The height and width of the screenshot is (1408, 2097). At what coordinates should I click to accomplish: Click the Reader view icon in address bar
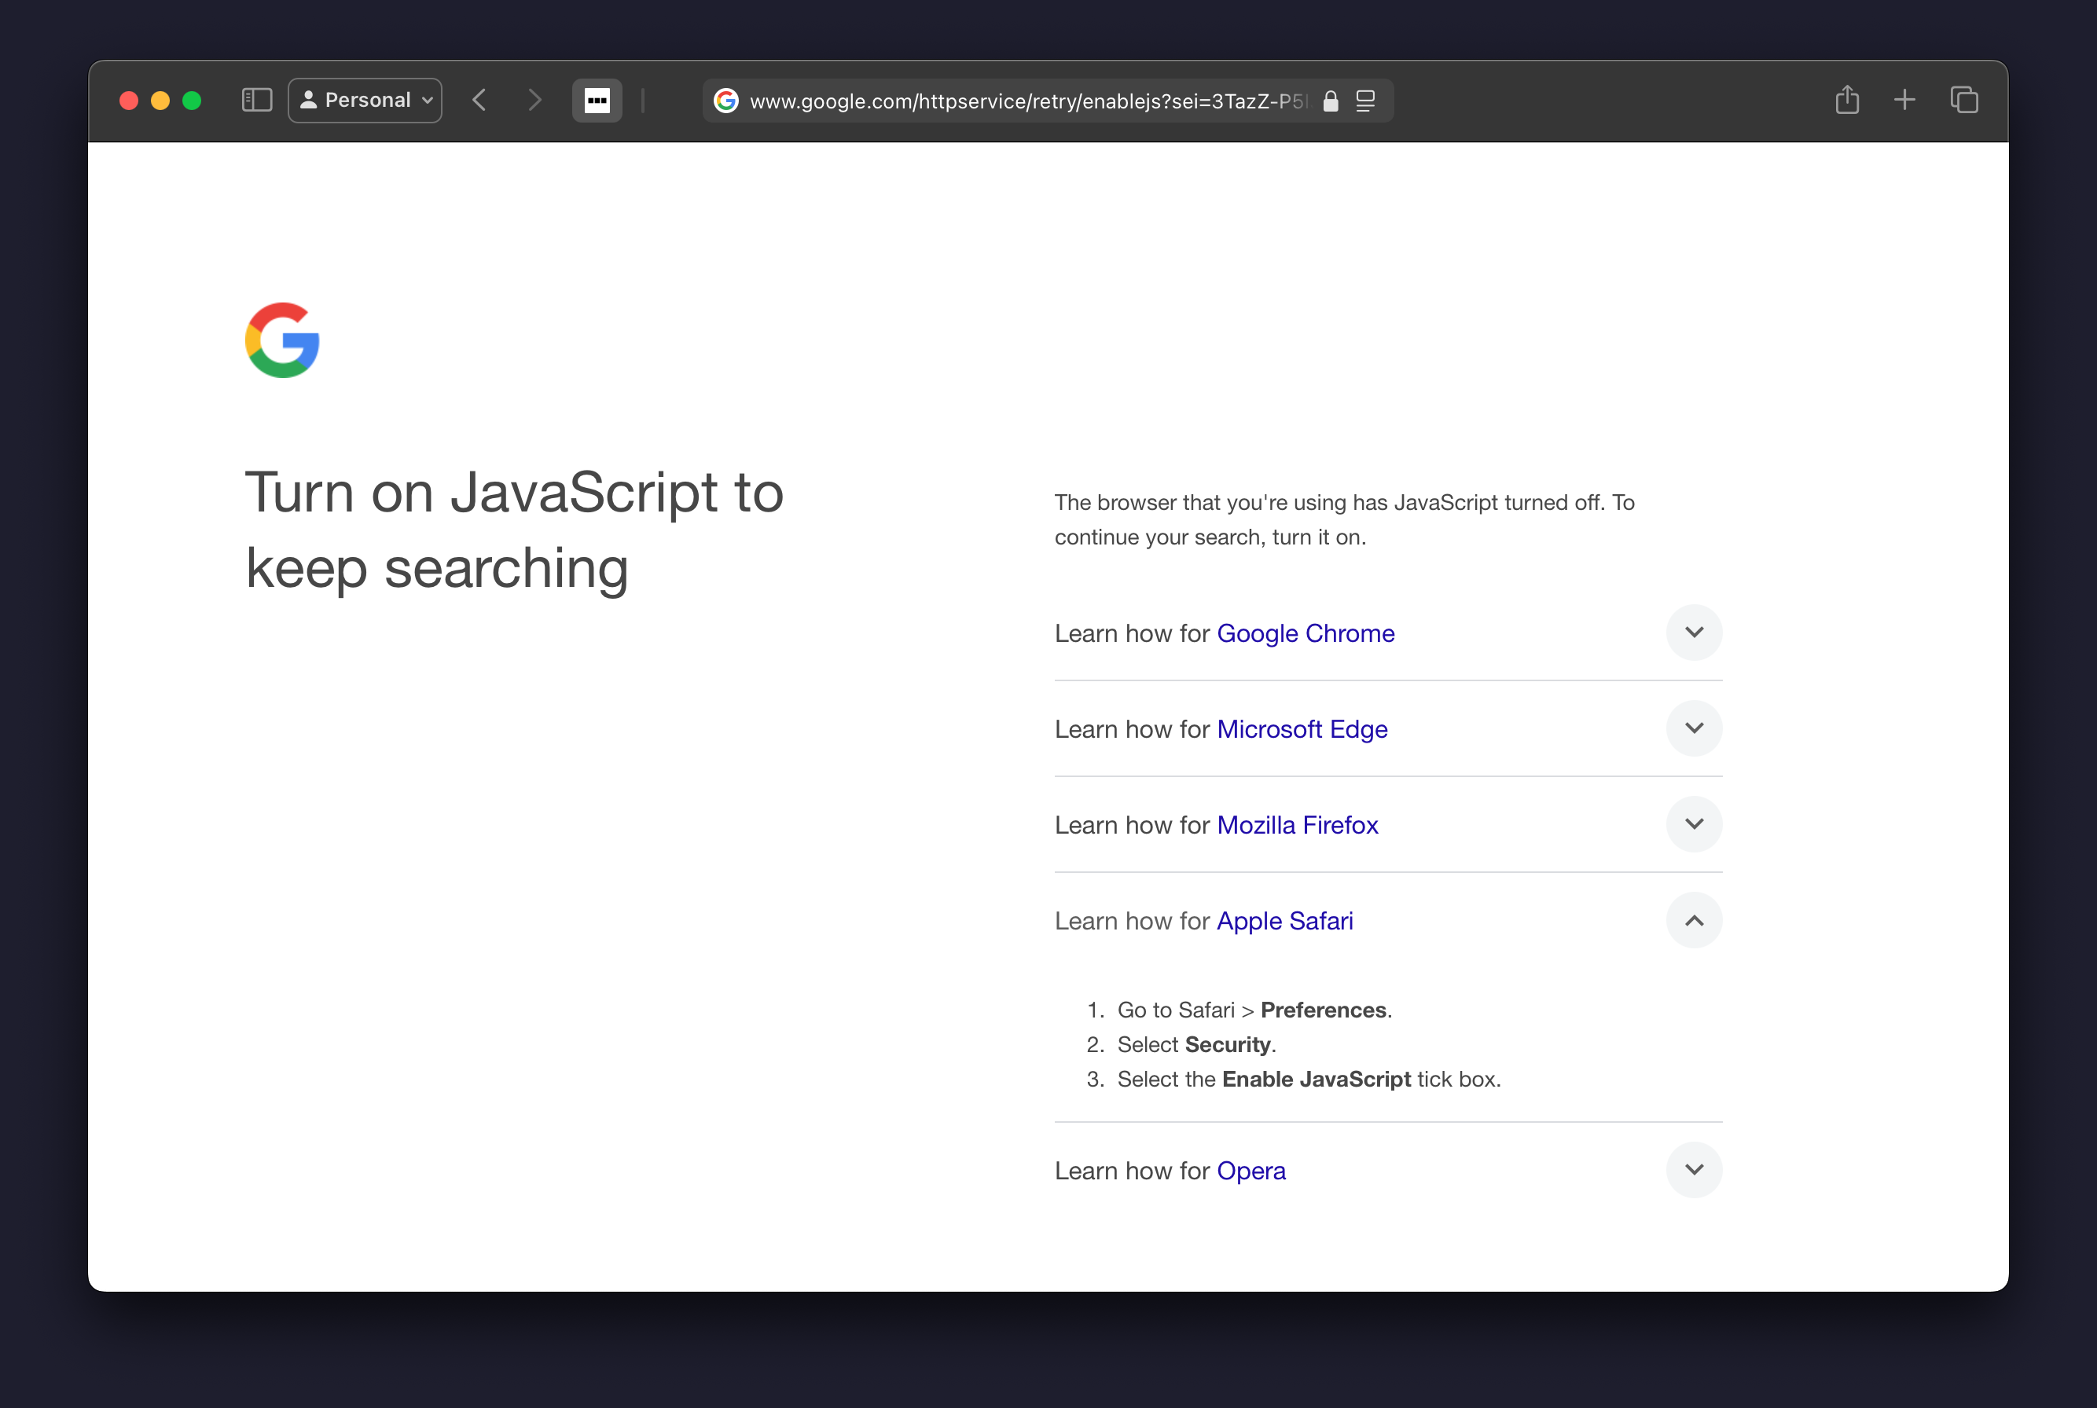coord(1366,101)
